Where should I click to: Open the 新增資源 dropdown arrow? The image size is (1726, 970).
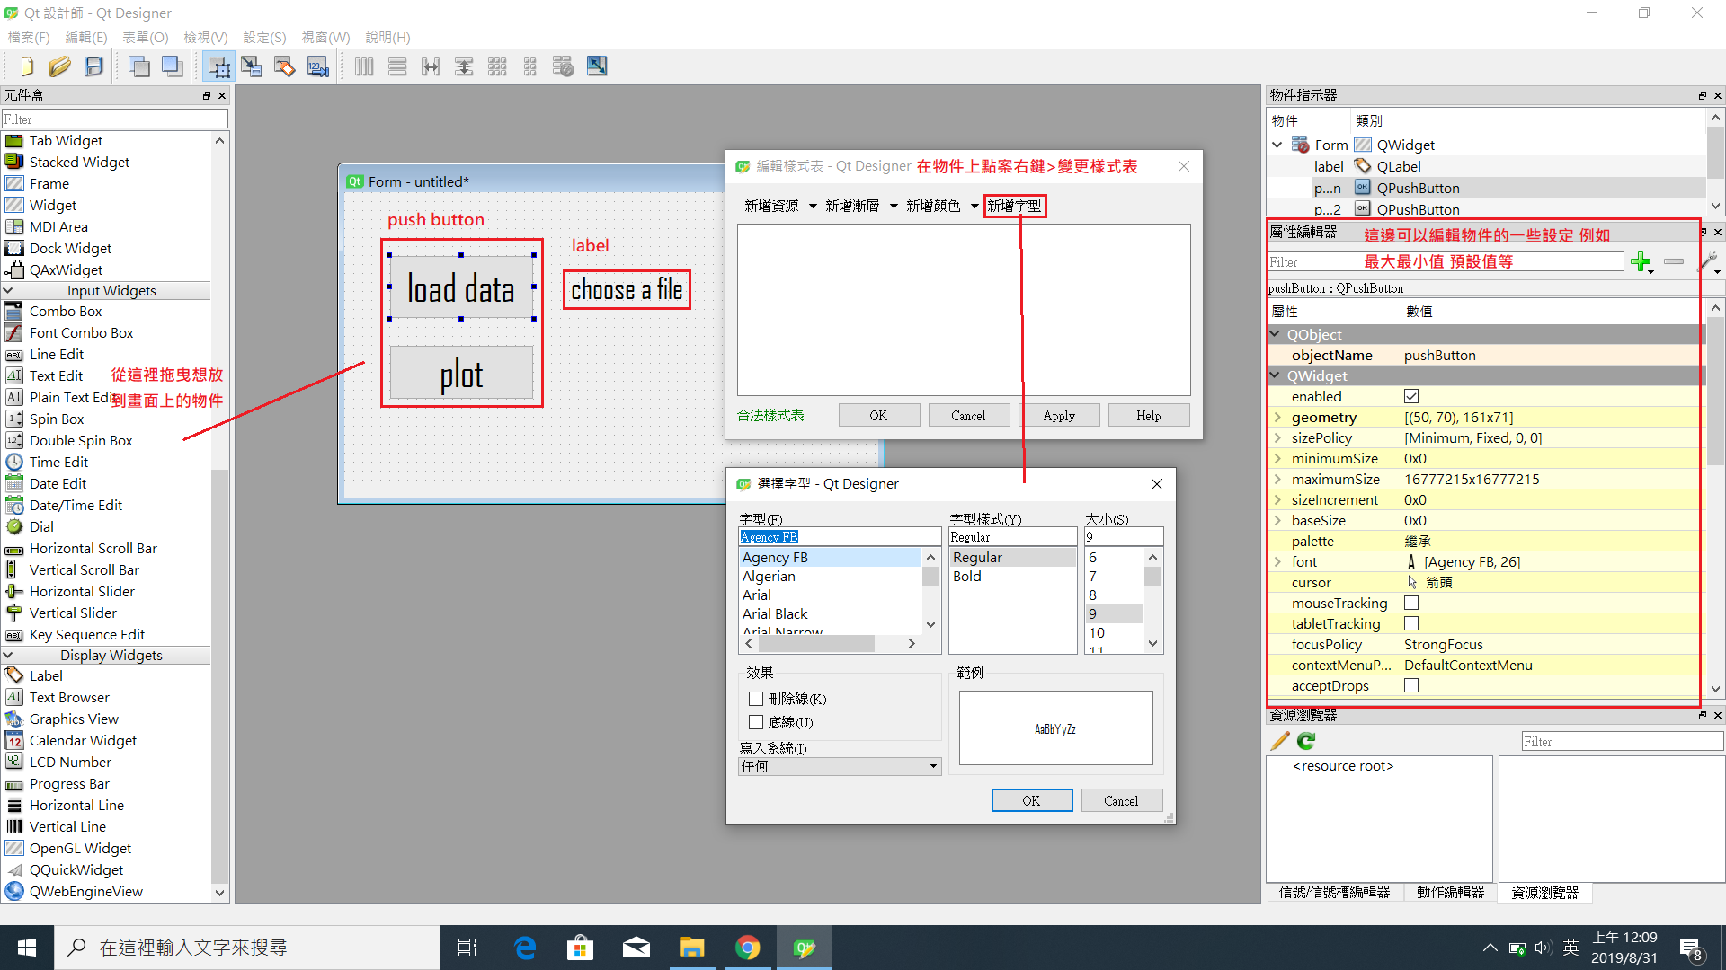point(813,207)
